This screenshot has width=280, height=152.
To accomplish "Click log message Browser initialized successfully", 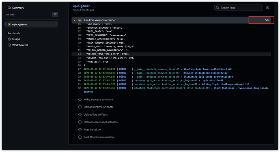I will pyautogui.click(x=205, y=73).
